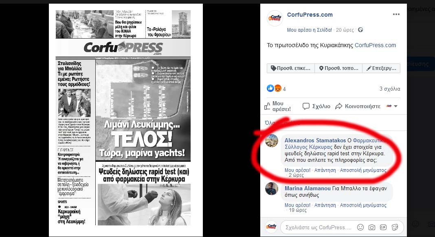Toggle Μου αρέσει! like on post

point(277,107)
